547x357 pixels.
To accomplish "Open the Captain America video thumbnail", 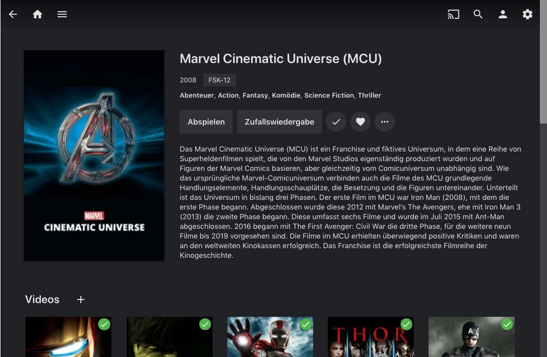I will (471, 337).
